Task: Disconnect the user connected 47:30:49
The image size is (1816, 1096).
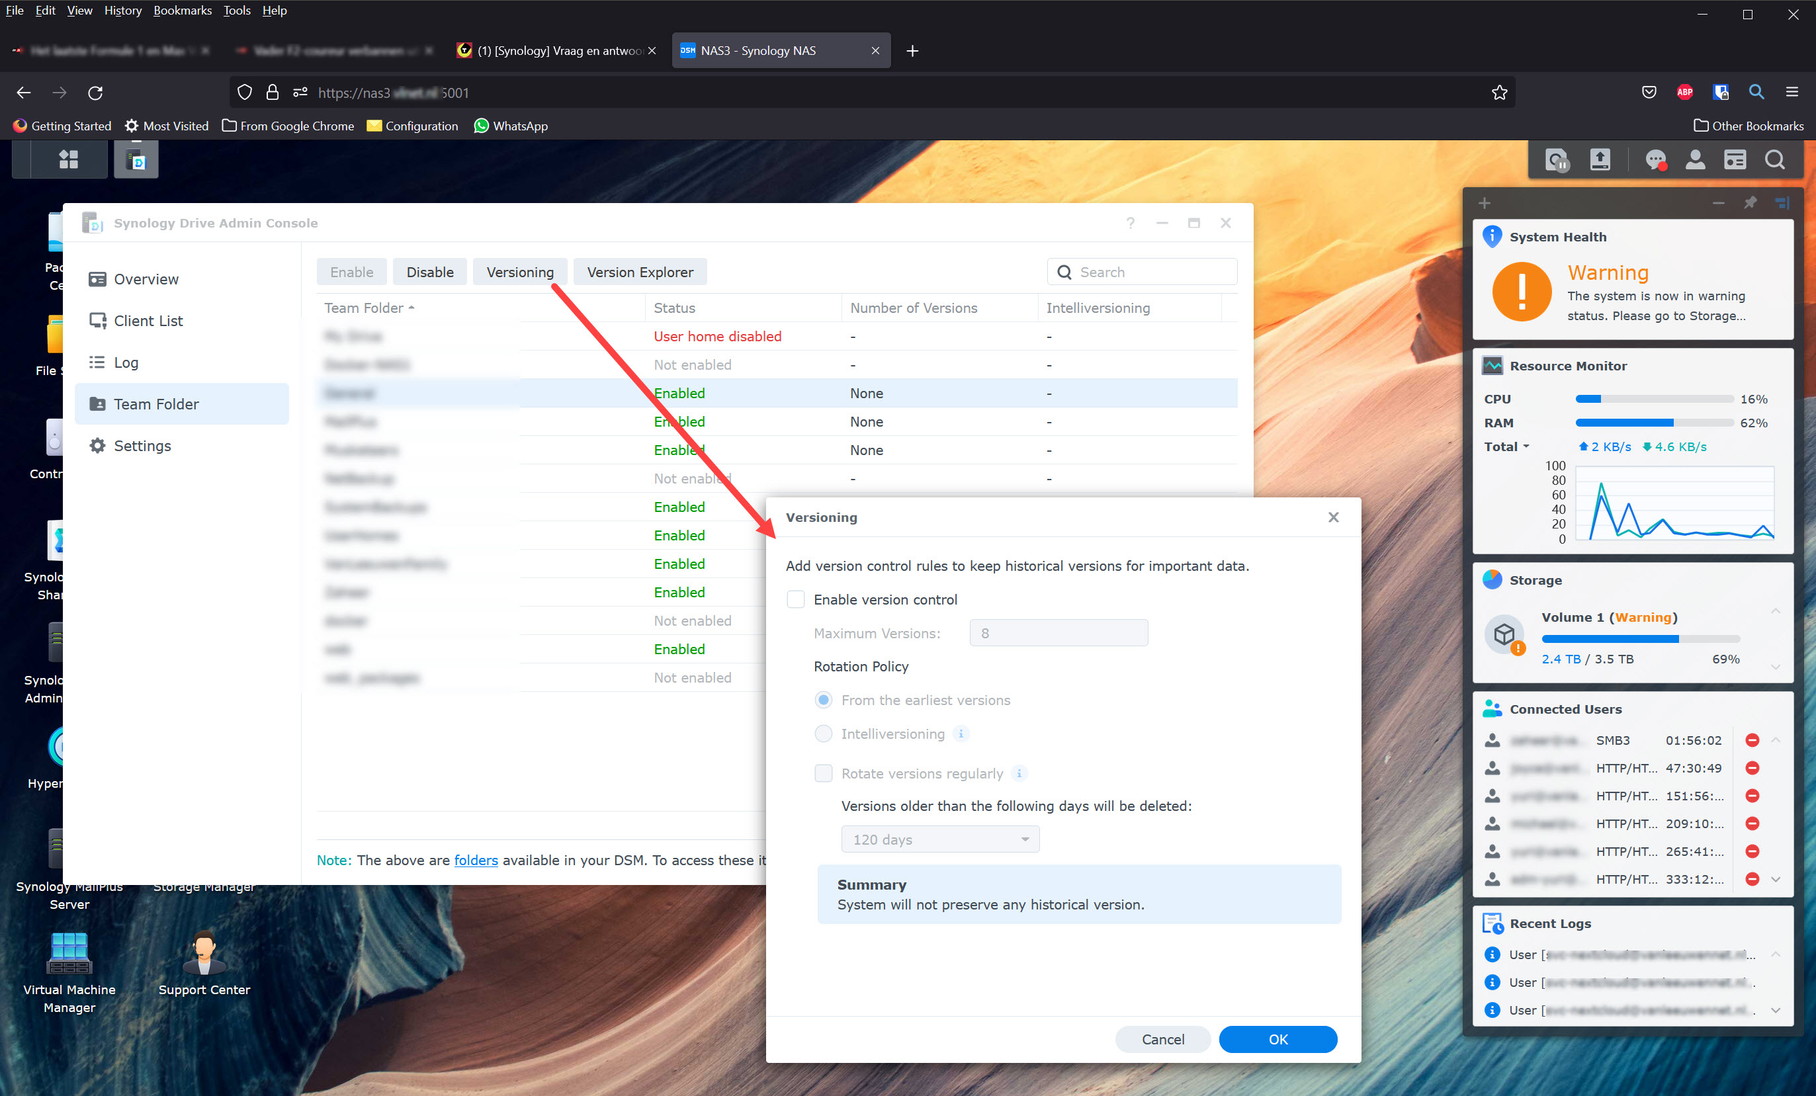Action: click(x=1752, y=768)
